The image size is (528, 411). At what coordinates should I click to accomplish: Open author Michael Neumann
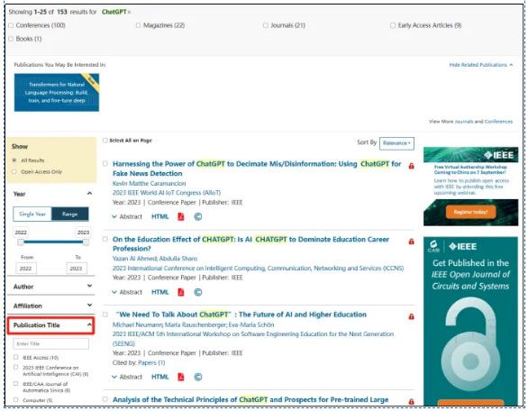coord(137,324)
